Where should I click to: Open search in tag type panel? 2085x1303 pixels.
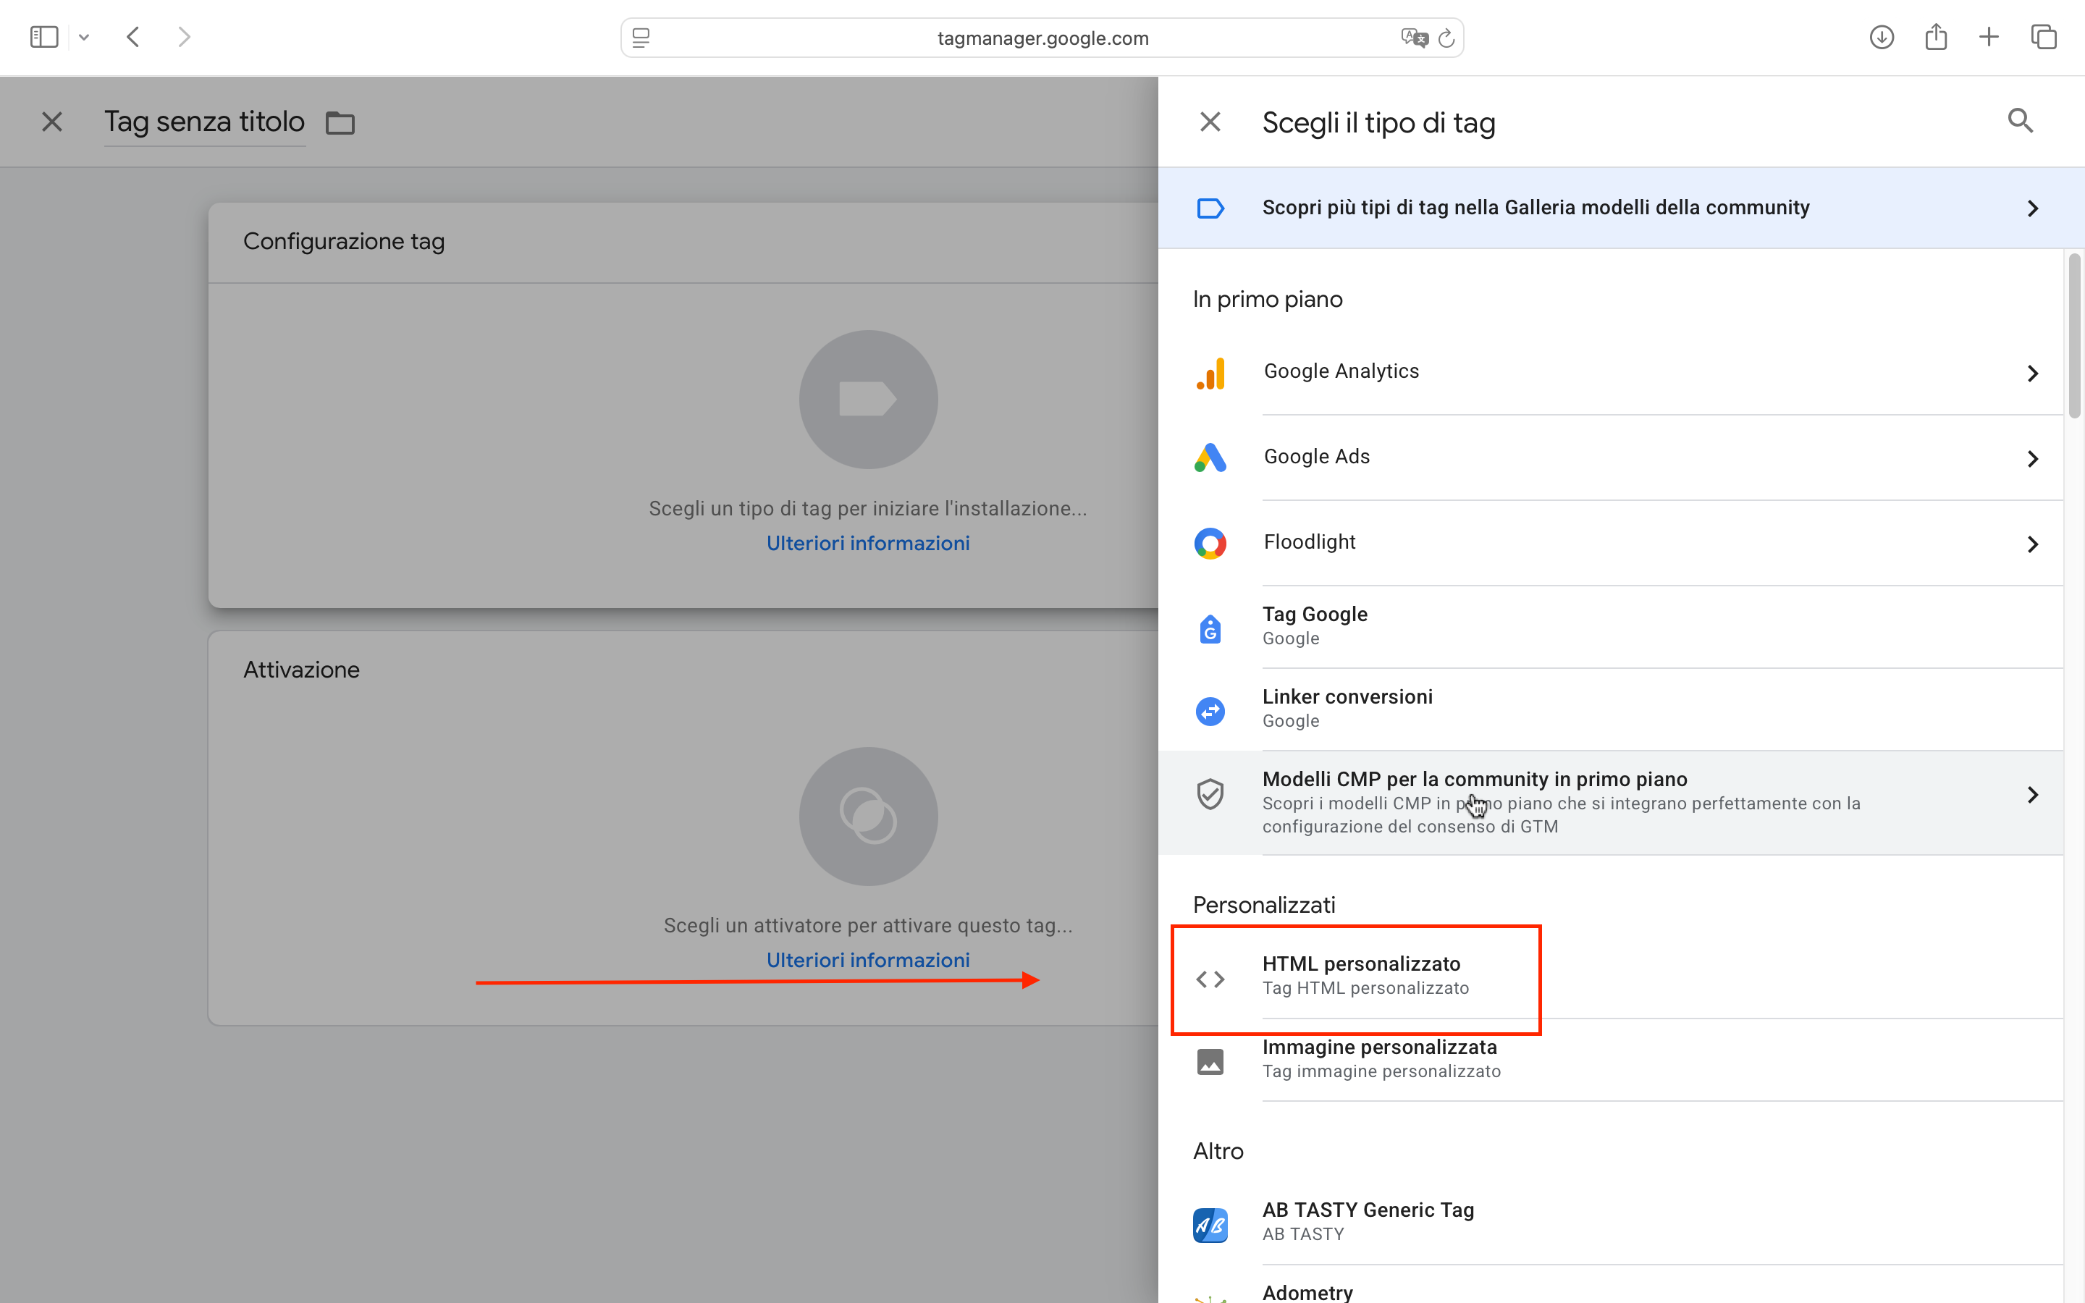click(2020, 122)
